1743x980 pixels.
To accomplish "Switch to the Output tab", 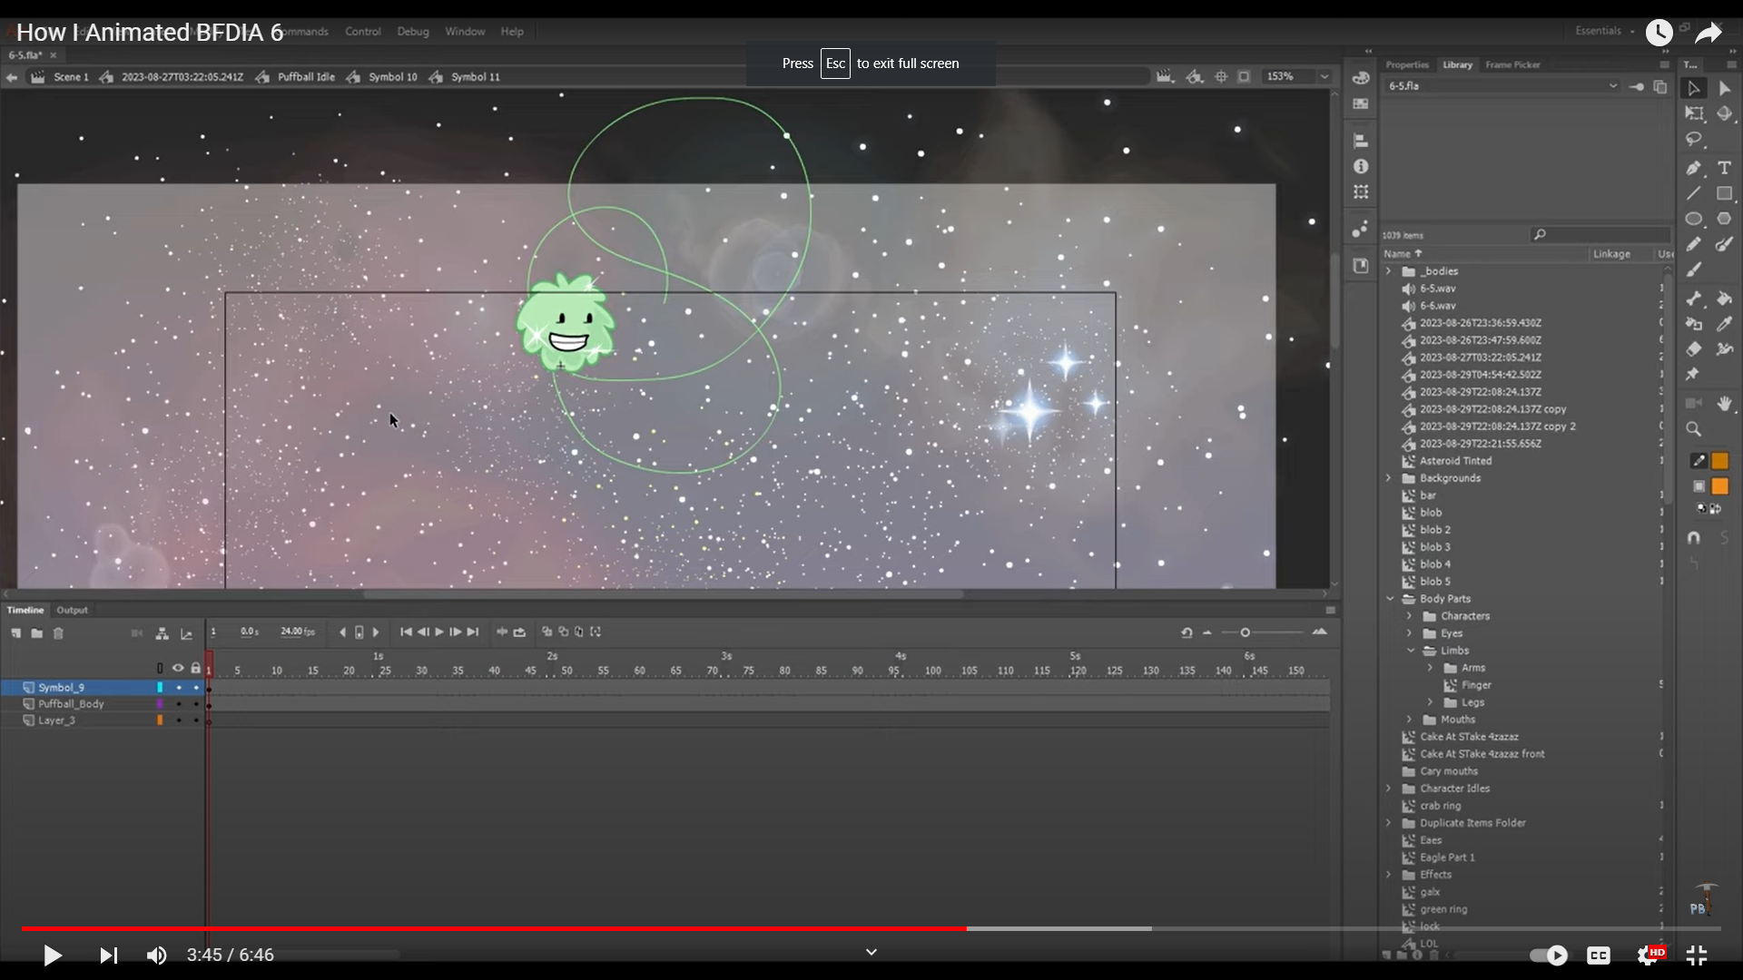I will pyautogui.click(x=72, y=610).
